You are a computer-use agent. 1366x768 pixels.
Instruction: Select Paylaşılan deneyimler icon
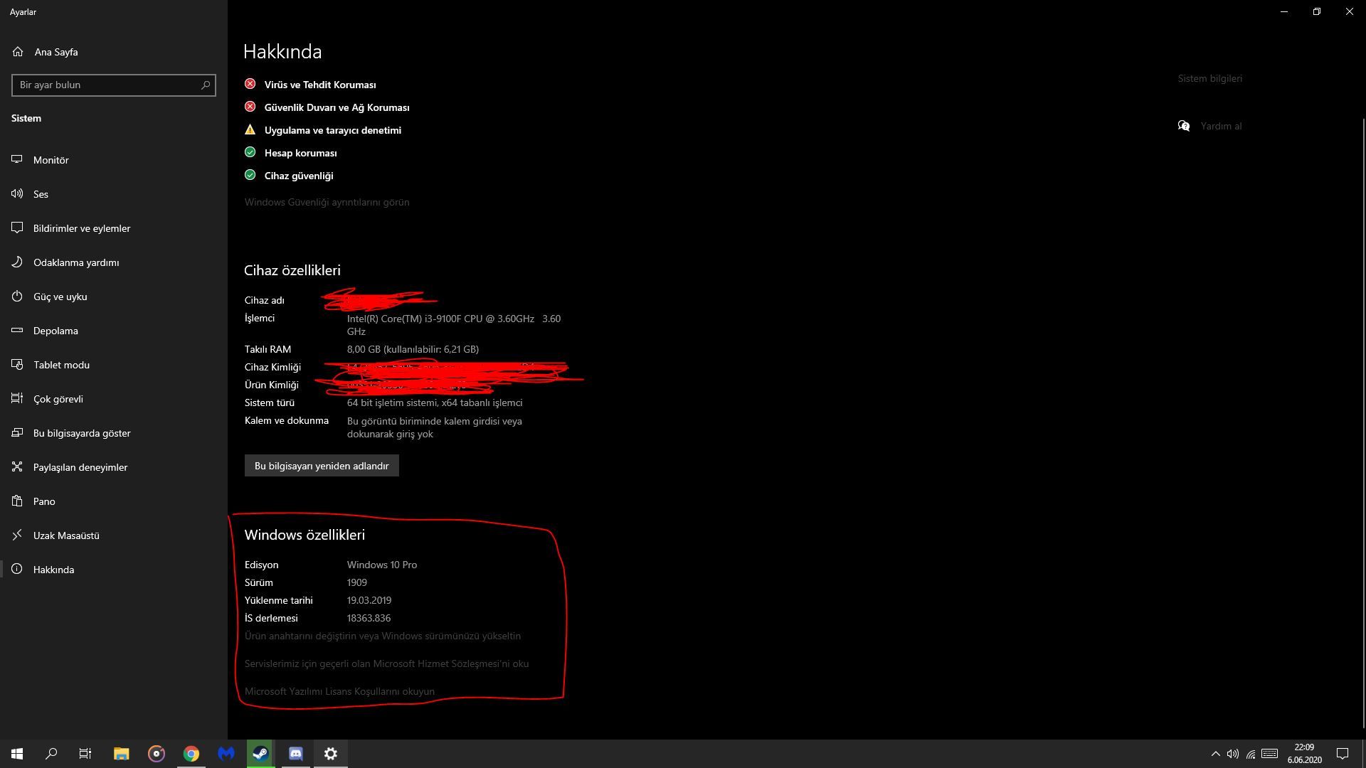pos(17,467)
